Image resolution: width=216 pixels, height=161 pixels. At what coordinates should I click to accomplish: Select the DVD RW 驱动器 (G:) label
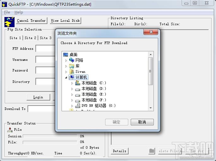tap(99, 106)
